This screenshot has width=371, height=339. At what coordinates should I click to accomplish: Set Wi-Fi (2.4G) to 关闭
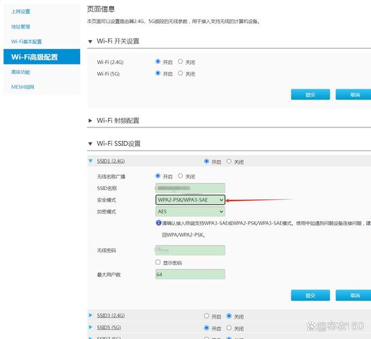180,62
